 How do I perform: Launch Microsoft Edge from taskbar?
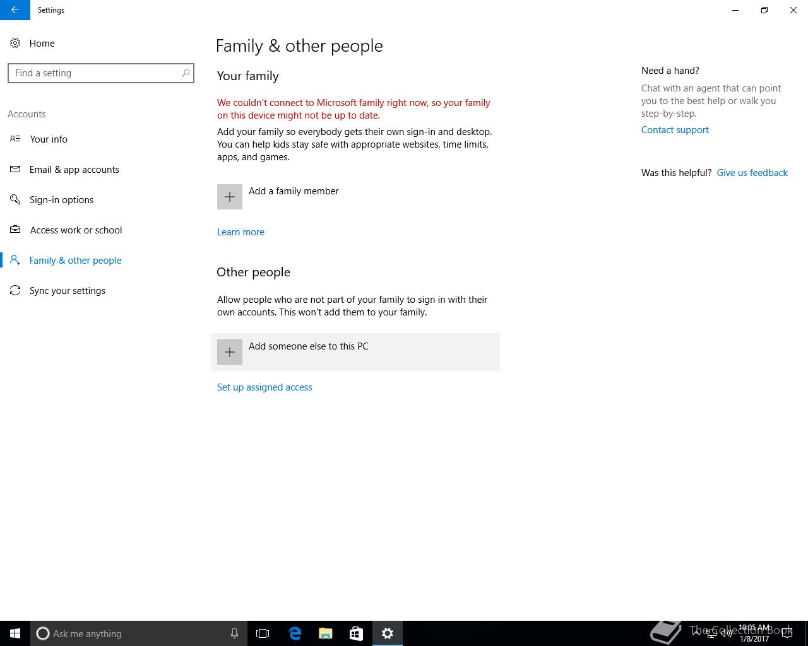(x=294, y=633)
